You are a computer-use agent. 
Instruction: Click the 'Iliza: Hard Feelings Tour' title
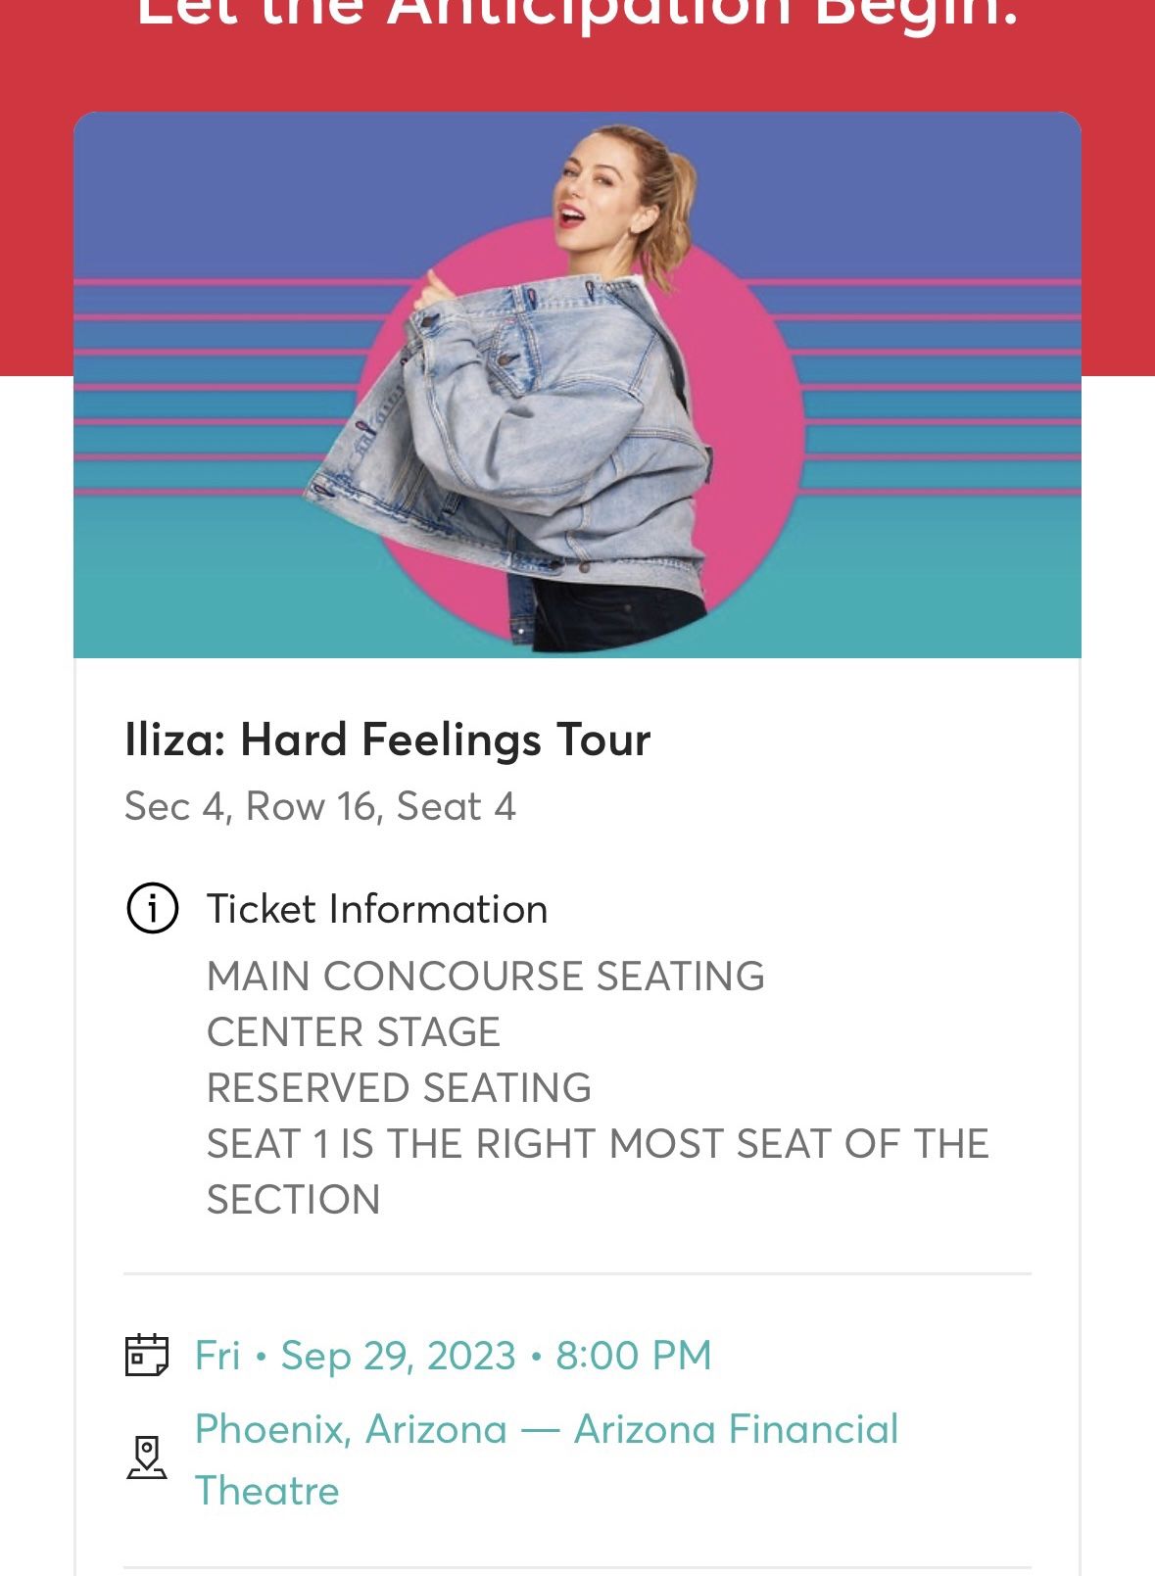pyautogui.click(x=387, y=740)
